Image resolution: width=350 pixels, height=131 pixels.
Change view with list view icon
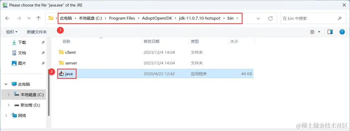tap(312, 32)
